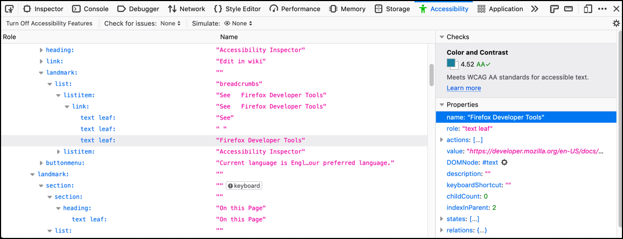Expand the buttonmenu row
The height and width of the screenshot is (239, 623).
[x=41, y=163]
